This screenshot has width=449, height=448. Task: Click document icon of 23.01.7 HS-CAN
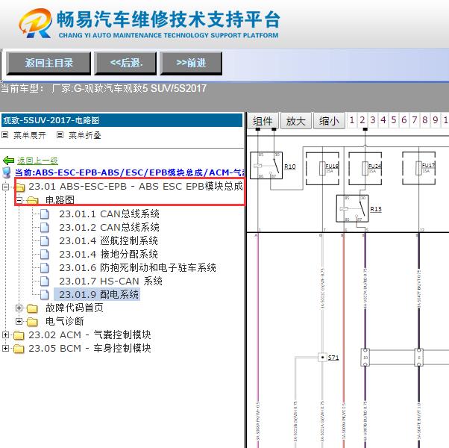point(45,281)
